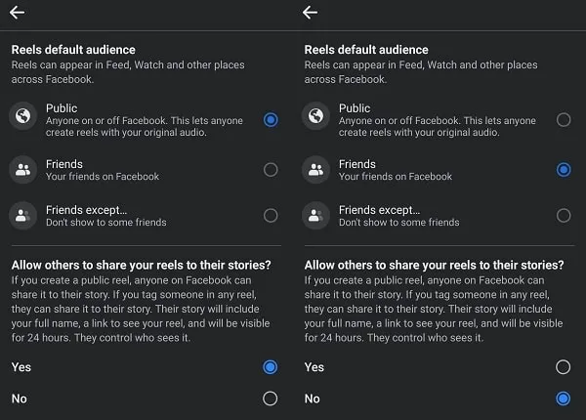Click the Friends people icon in right screen
The width and height of the screenshot is (586, 420).
click(315, 170)
